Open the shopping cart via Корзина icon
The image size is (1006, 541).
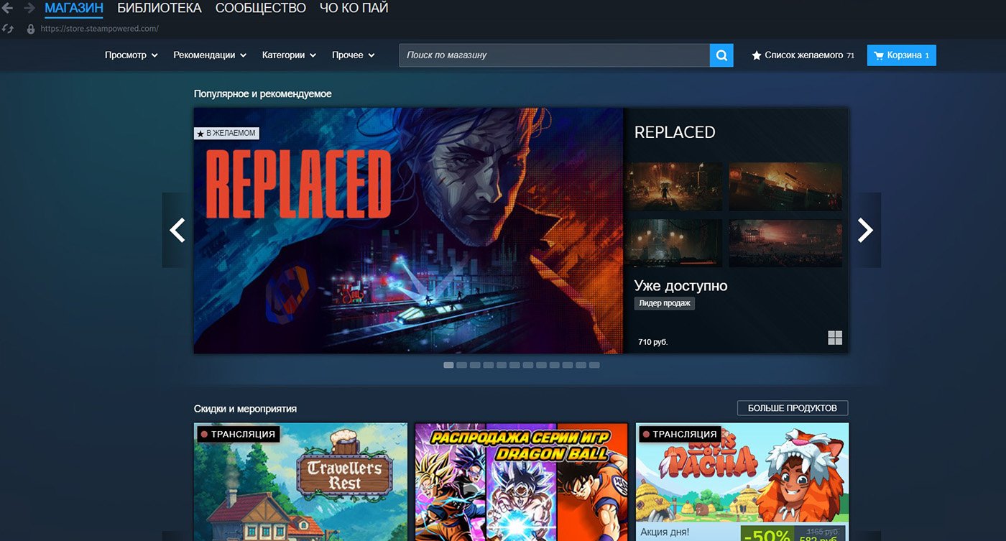pyautogui.click(x=901, y=55)
